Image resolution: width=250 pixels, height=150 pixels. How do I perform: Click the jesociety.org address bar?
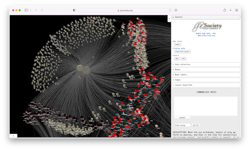click(x=125, y=10)
